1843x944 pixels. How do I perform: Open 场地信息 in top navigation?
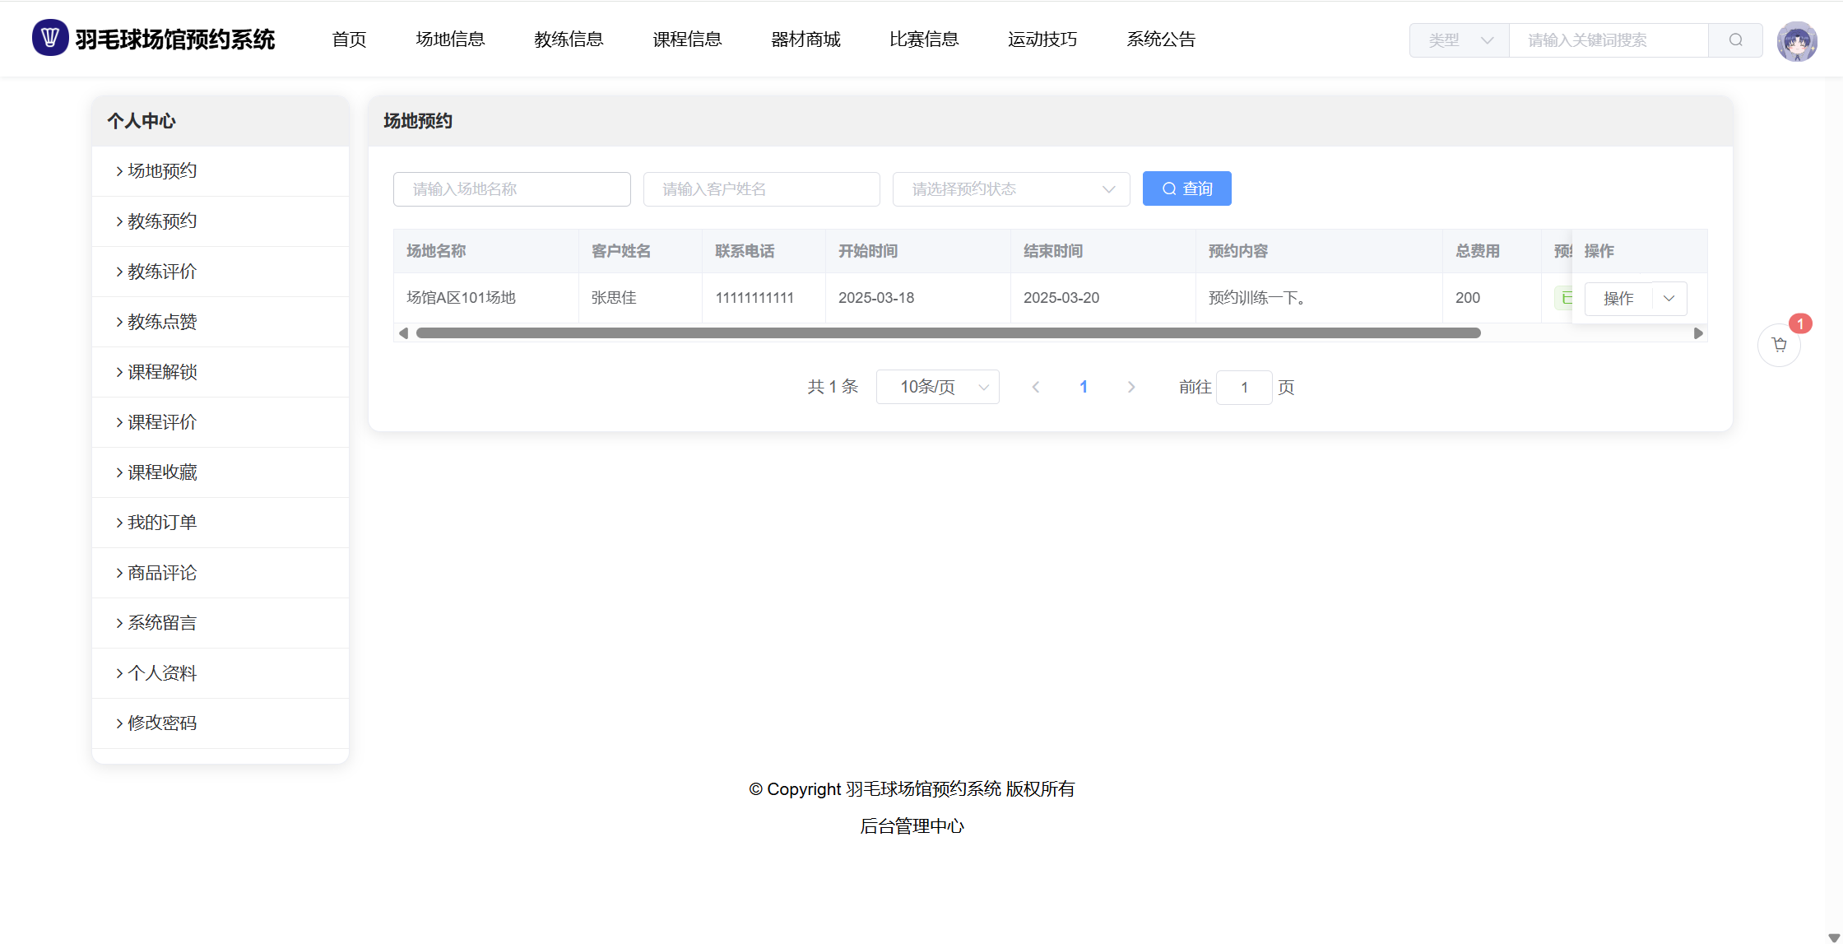click(x=450, y=40)
